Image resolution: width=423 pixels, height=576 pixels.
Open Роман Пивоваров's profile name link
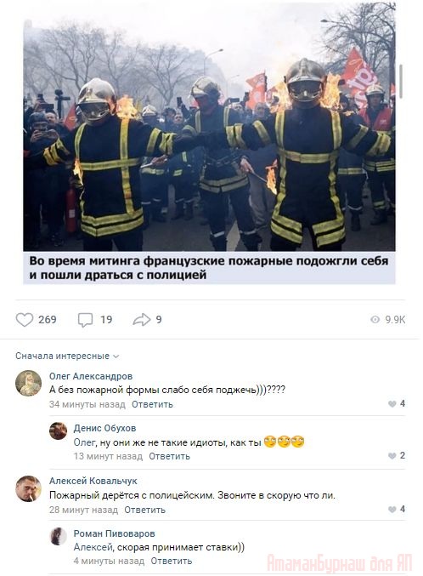click(x=115, y=533)
